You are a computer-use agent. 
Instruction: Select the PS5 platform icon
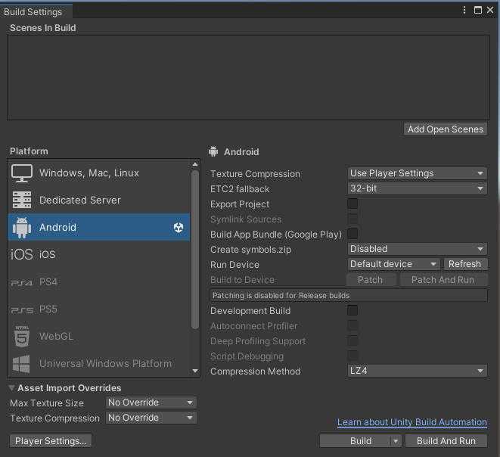(x=22, y=310)
